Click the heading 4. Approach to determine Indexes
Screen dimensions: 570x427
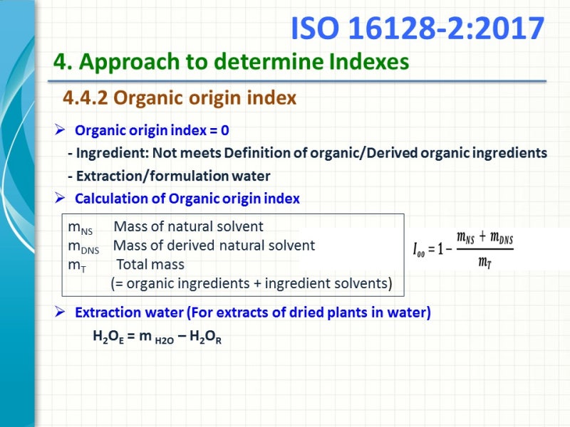pos(229,62)
